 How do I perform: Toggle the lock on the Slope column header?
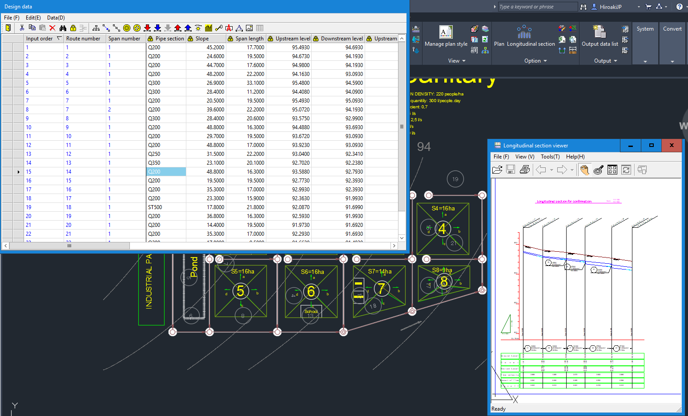[191, 39]
